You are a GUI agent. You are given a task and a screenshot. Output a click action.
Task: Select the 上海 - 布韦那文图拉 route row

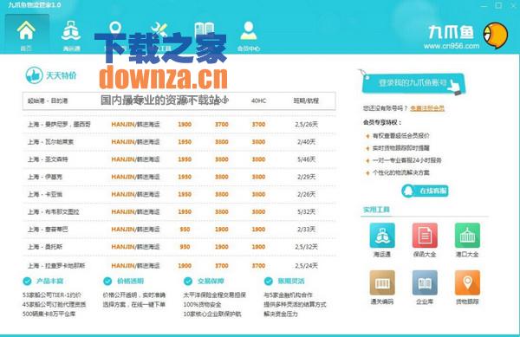179,211
